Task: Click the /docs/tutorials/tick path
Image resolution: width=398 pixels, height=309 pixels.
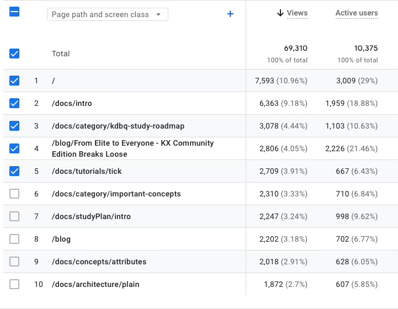Action: (87, 171)
